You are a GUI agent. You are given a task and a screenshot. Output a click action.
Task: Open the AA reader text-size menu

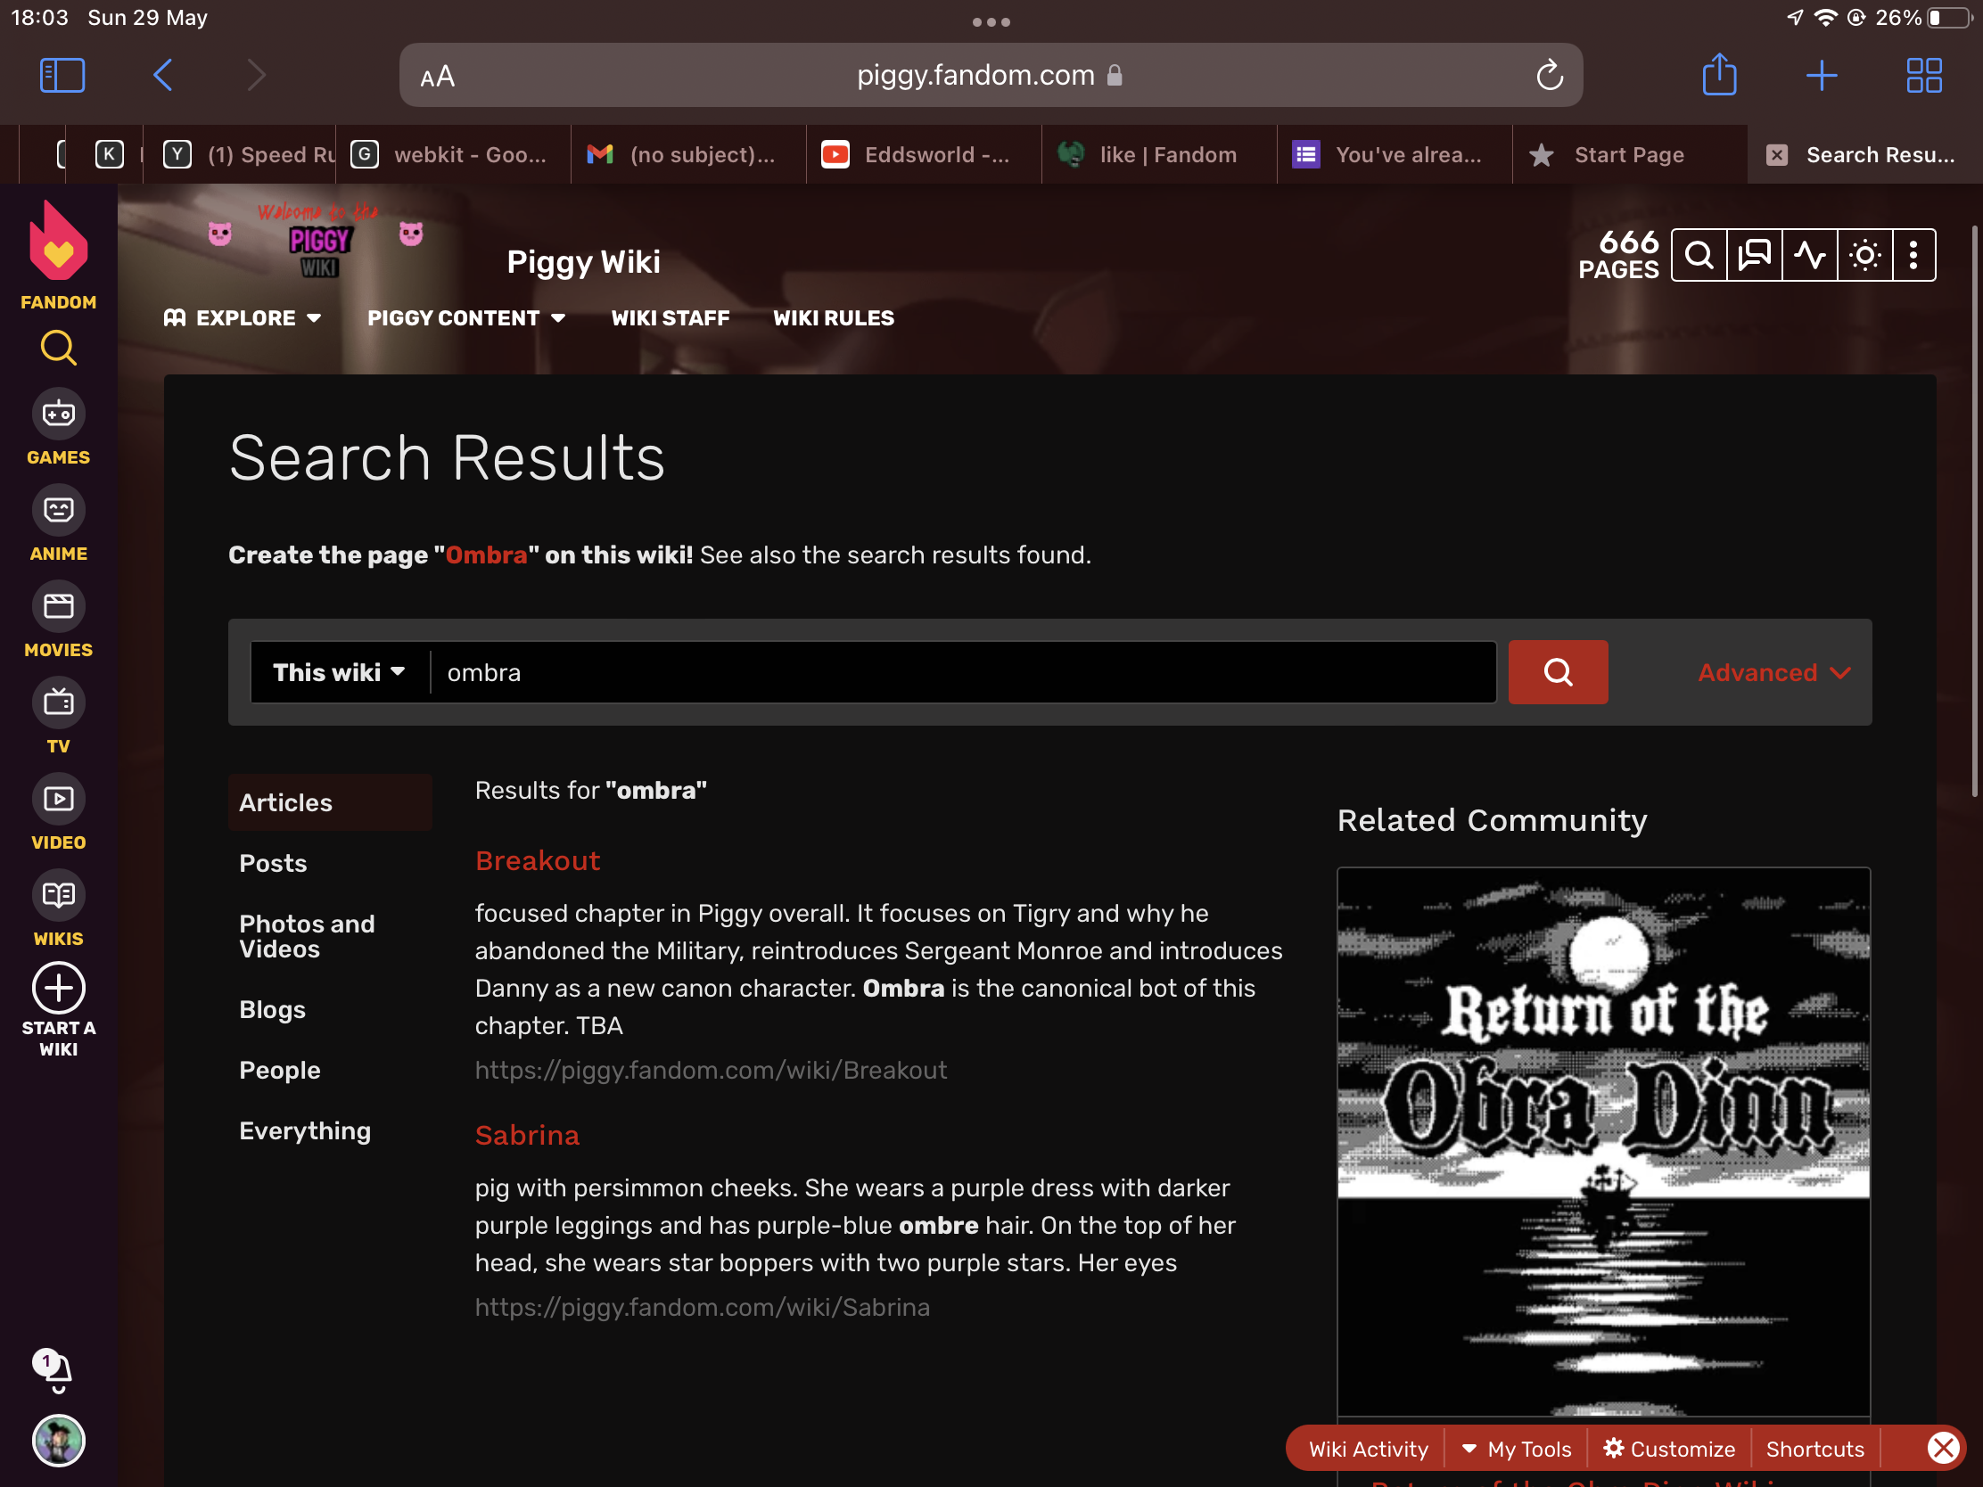[438, 76]
